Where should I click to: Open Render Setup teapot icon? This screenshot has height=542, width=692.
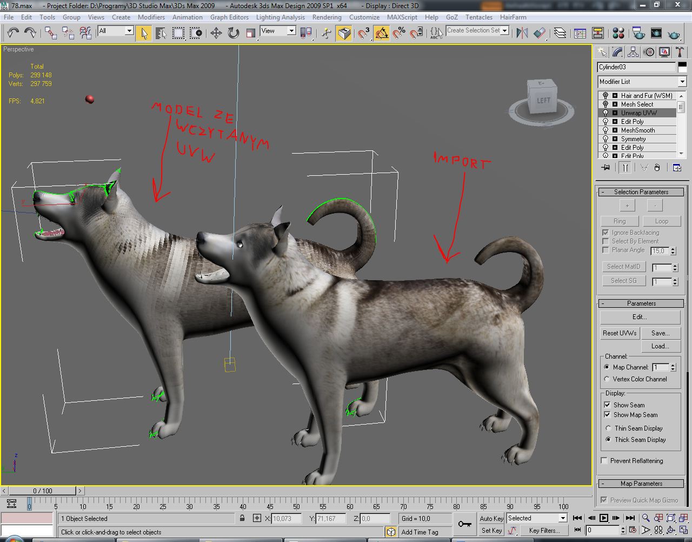click(x=638, y=33)
